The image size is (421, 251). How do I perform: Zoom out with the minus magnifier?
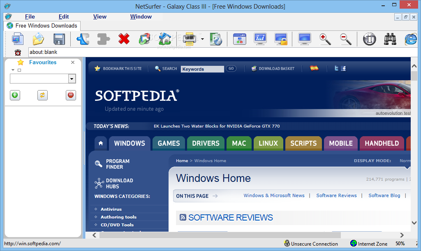point(345,39)
